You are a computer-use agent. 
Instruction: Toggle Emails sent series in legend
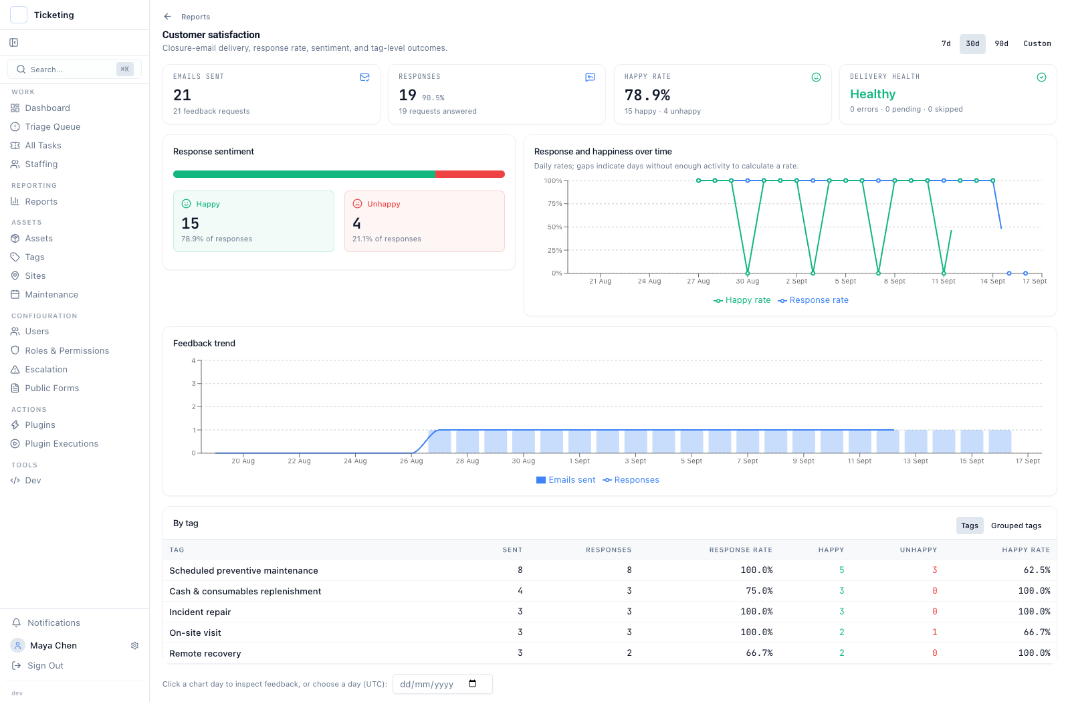[566, 481]
